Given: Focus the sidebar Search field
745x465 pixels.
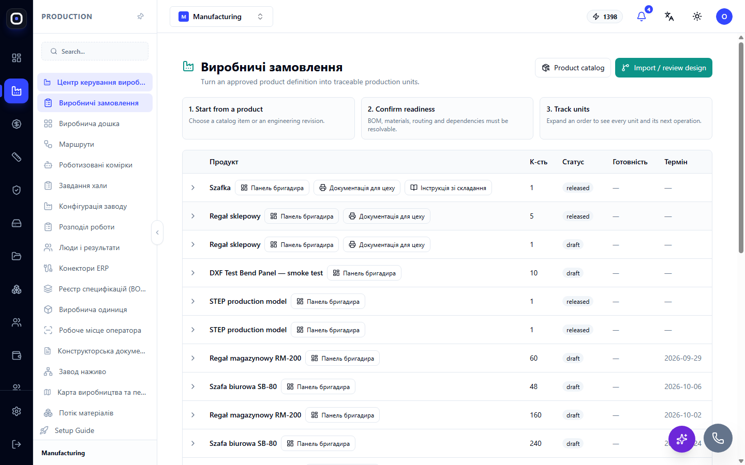Looking at the screenshot, I should pos(95,51).
